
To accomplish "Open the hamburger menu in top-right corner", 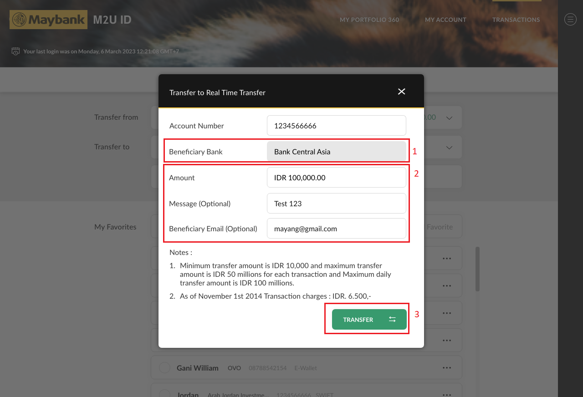I will [x=570, y=19].
